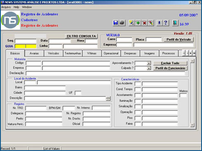This screenshot has width=202, height=151.
Task: Click the tab scroll previous arrow
Action: [x=188, y=53]
